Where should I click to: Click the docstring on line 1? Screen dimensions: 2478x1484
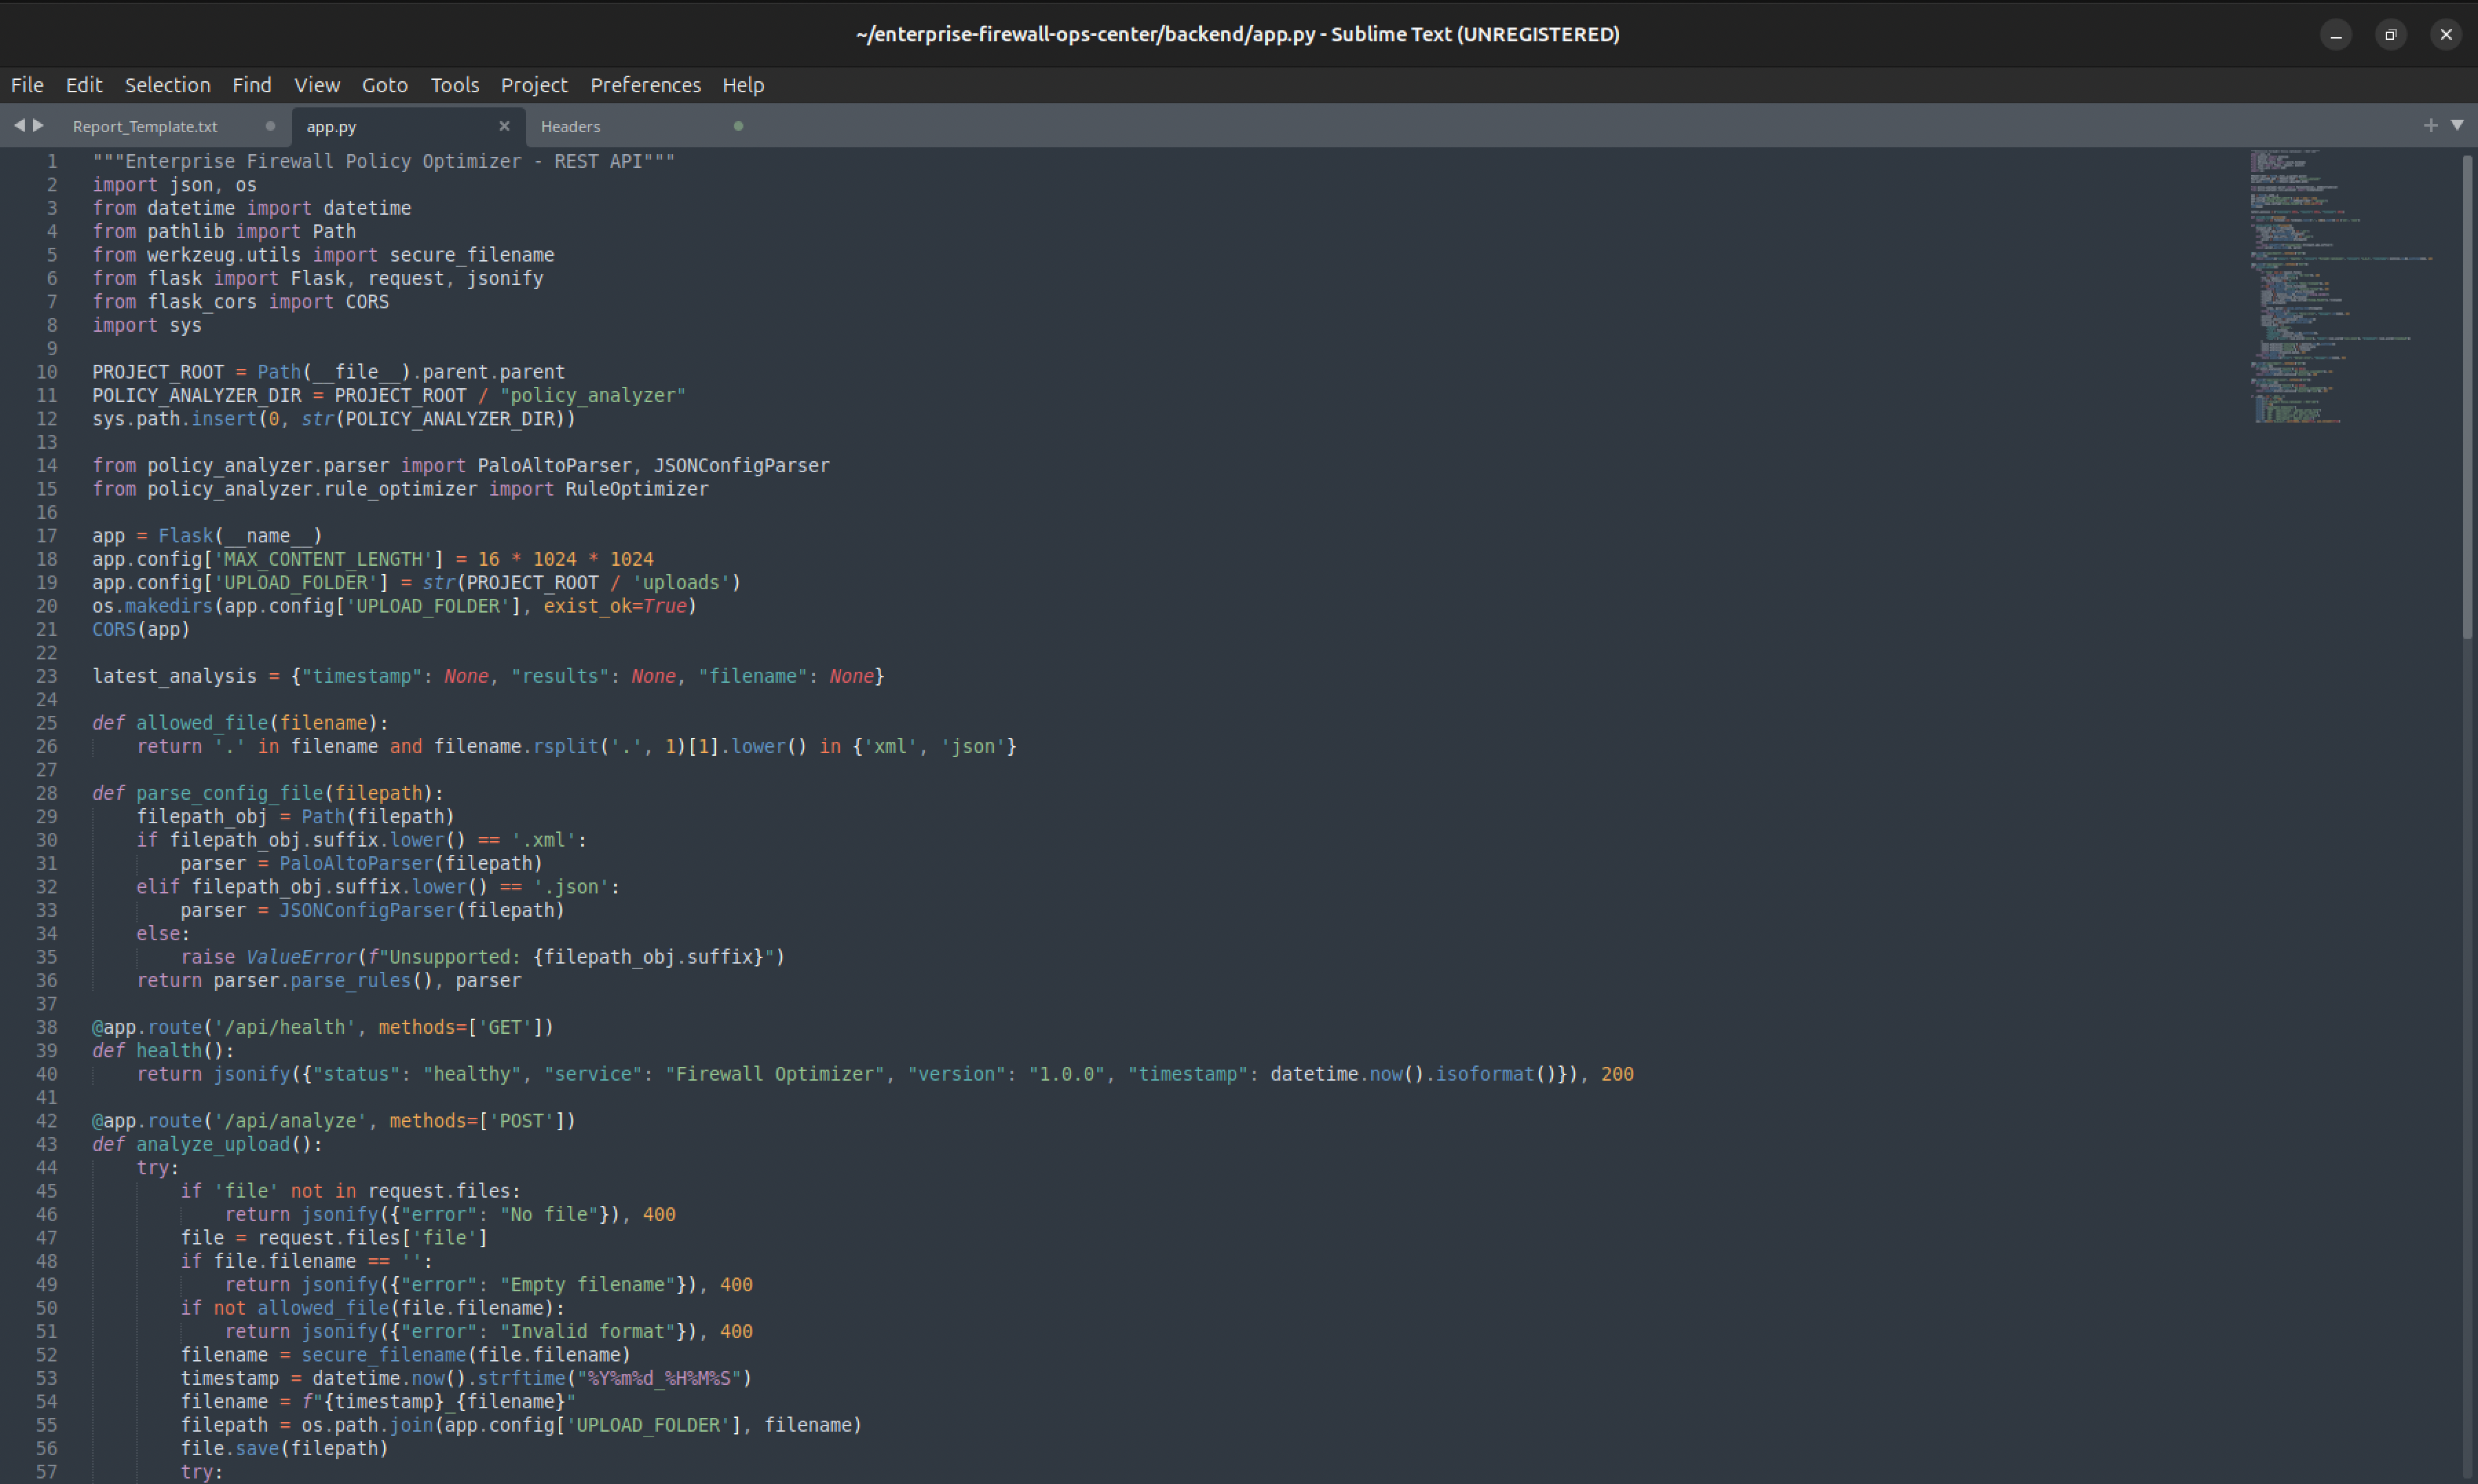[x=384, y=161]
